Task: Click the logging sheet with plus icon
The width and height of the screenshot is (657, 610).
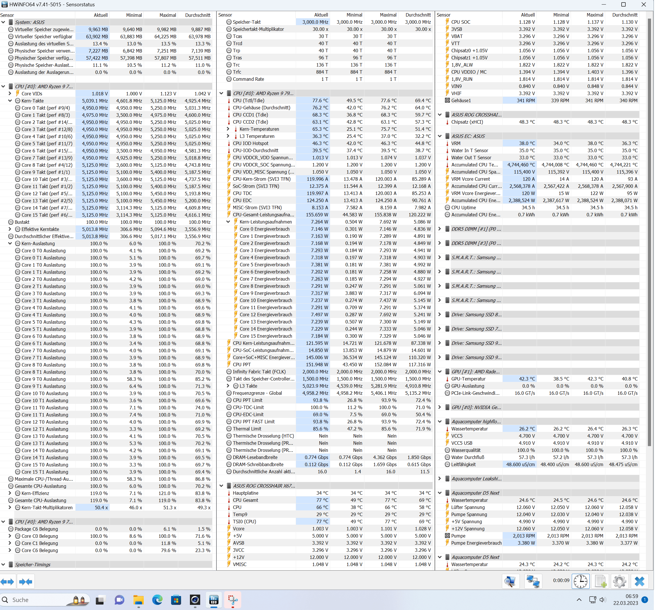Action: [601, 581]
